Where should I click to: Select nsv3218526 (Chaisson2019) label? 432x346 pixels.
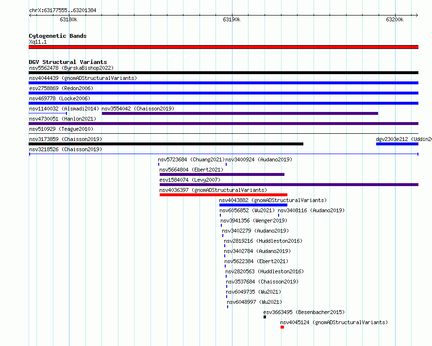(66, 149)
